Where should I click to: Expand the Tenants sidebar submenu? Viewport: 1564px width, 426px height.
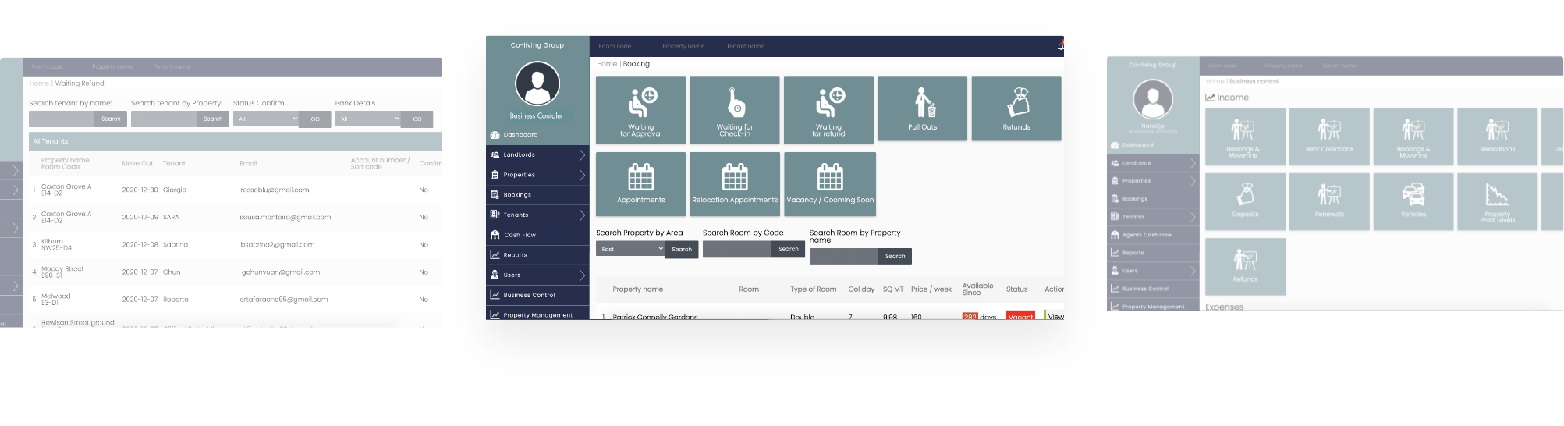[x=582, y=215]
